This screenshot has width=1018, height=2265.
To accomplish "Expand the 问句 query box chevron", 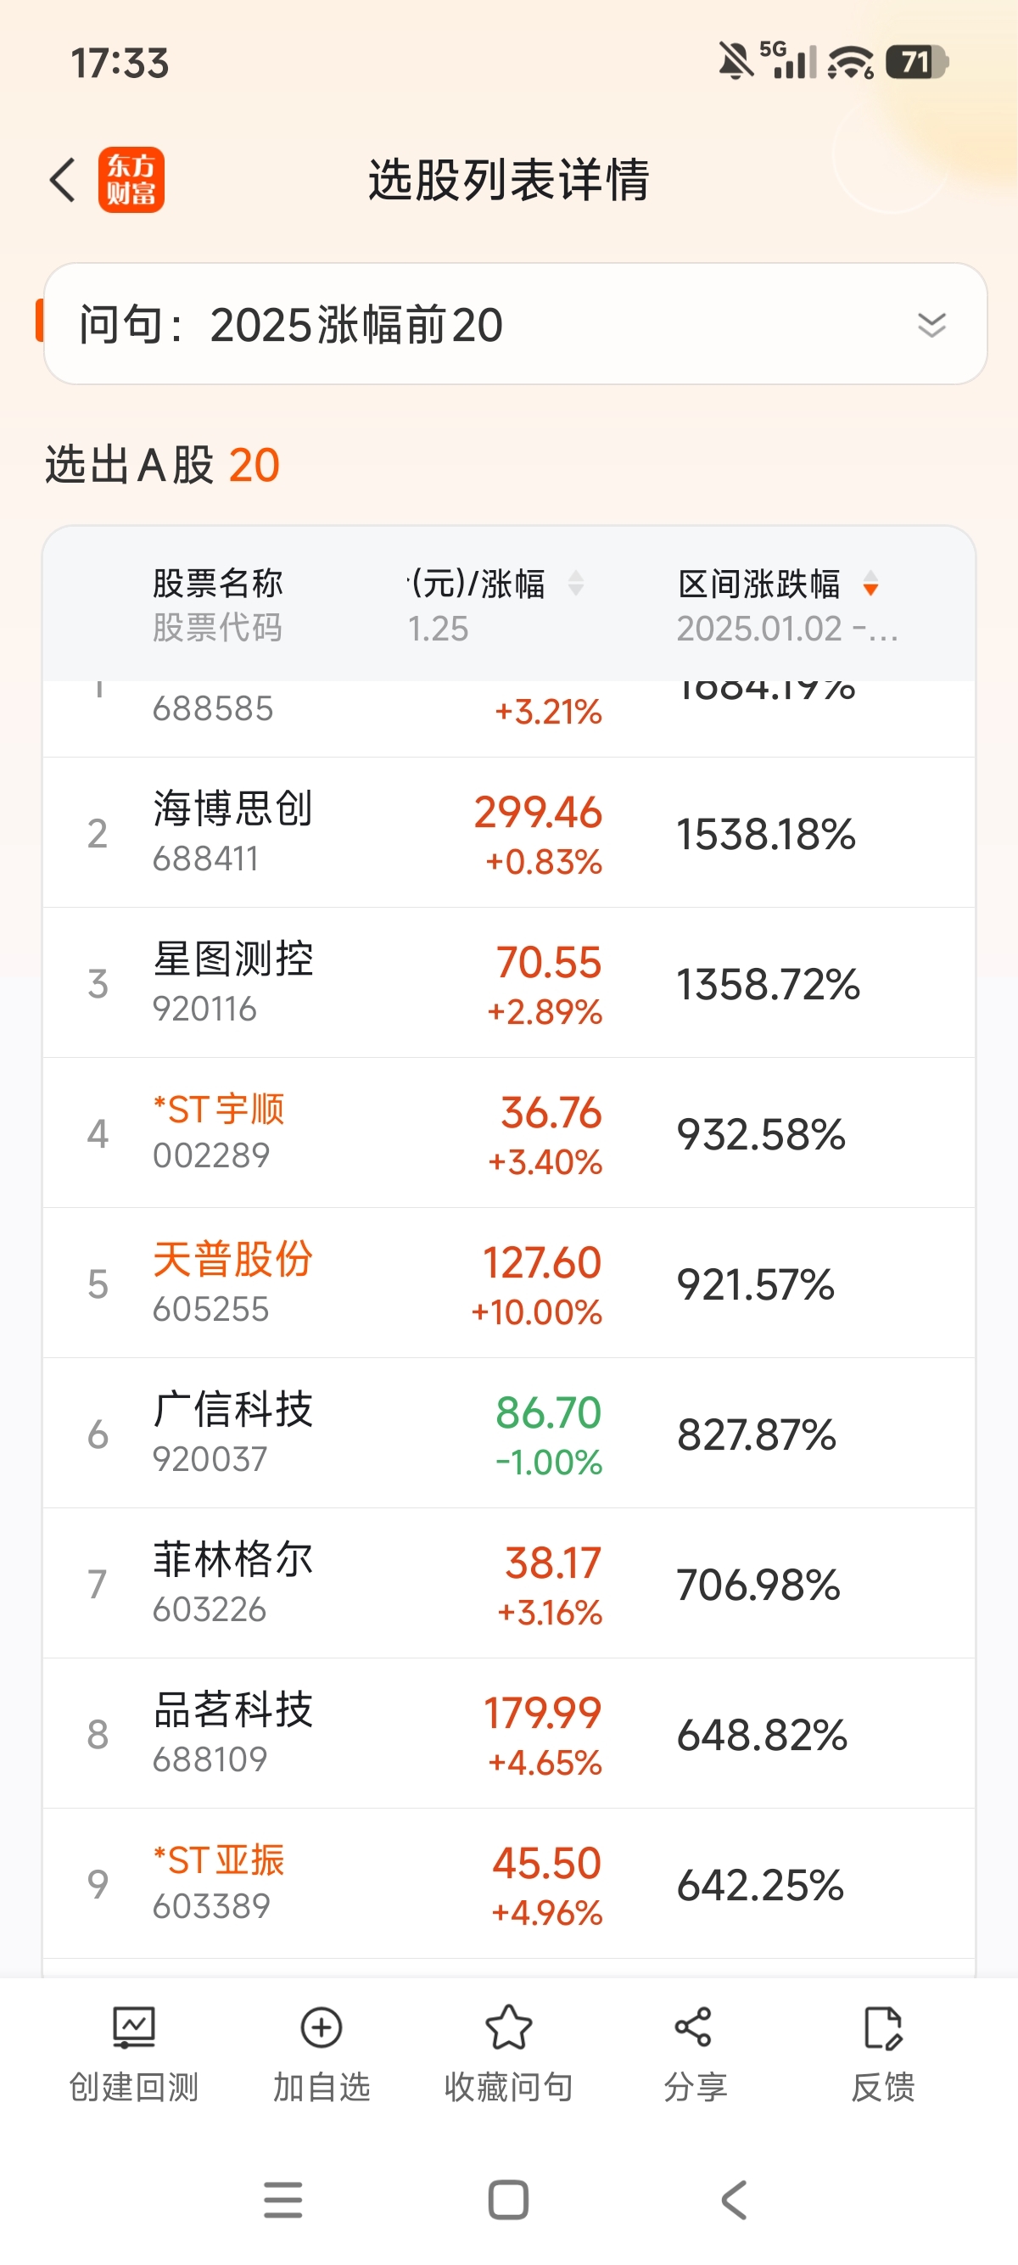I will click(x=931, y=324).
